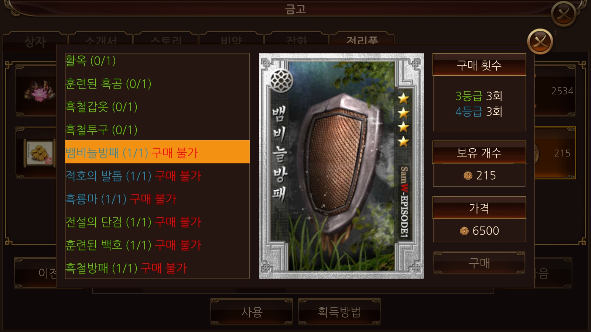Choose 흑철갑옷 (0/1) in the list

pyautogui.click(x=157, y=107)
